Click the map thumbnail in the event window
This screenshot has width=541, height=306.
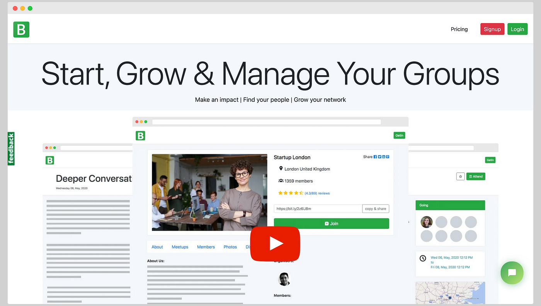coord(450,292)
